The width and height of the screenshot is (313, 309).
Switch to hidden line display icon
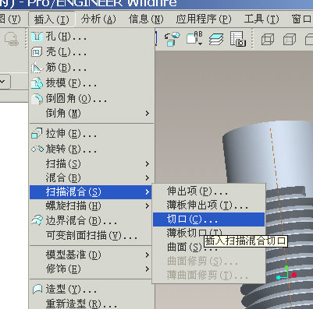(x=290, y=40)
